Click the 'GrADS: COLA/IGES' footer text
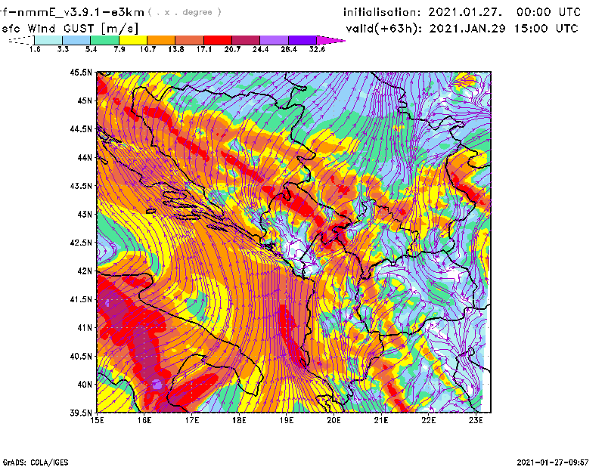 pyautogui.click(x=36, y=462)
